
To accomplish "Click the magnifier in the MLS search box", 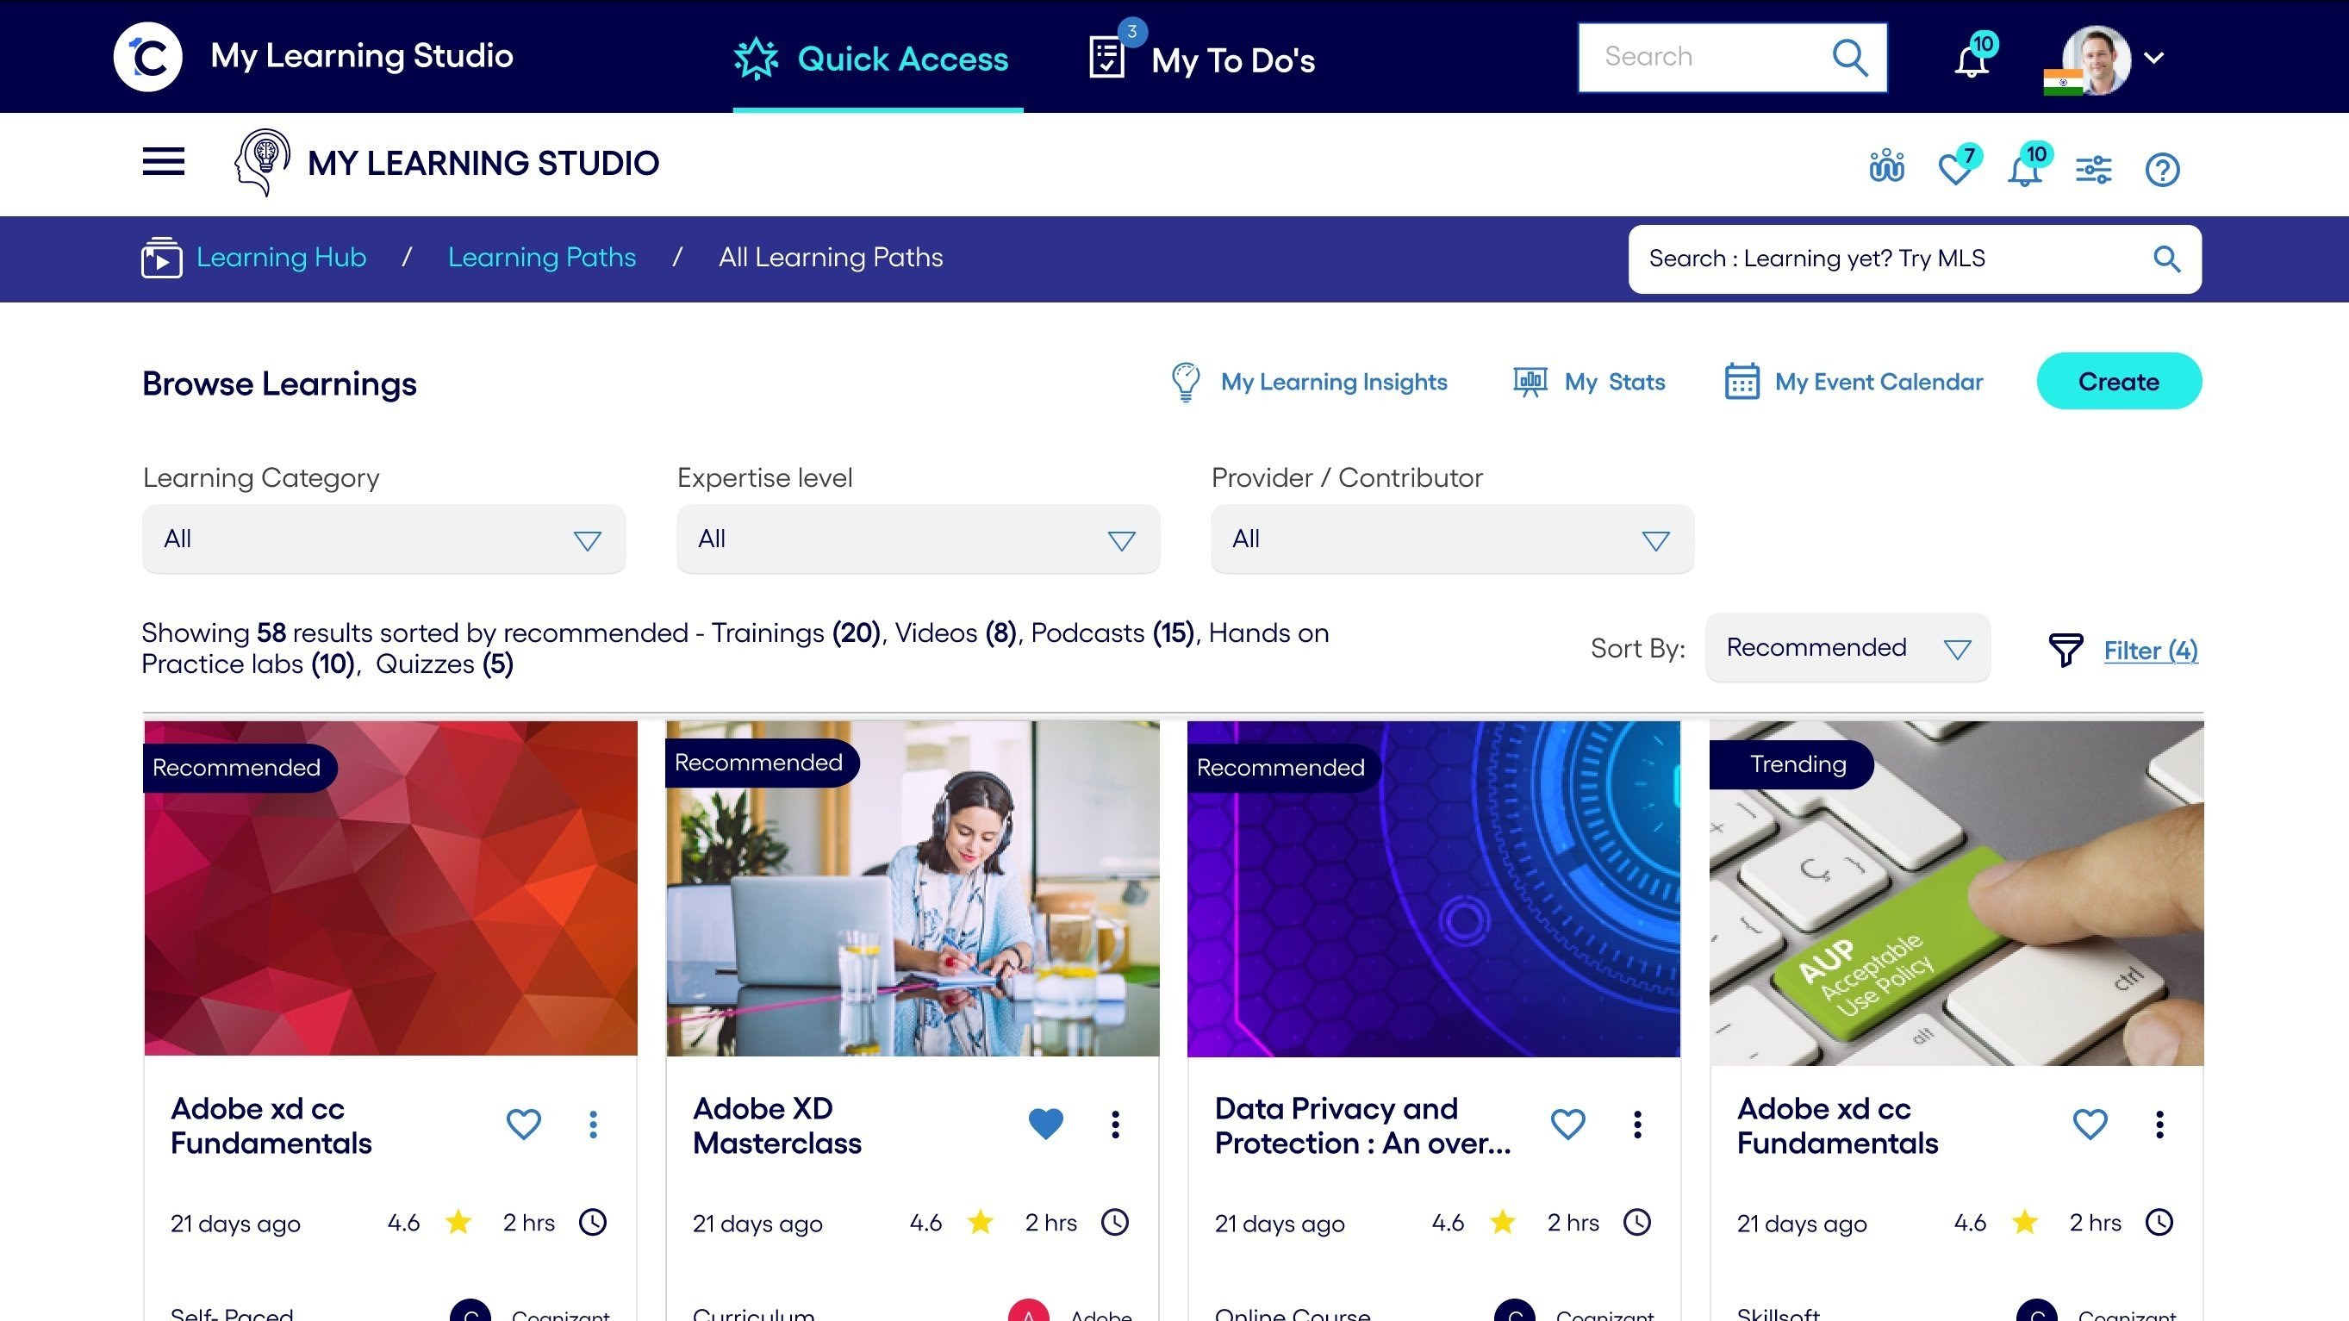I will click(x=2166, y=259).
